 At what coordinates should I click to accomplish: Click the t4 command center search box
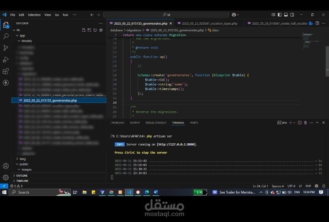[166, 15]
